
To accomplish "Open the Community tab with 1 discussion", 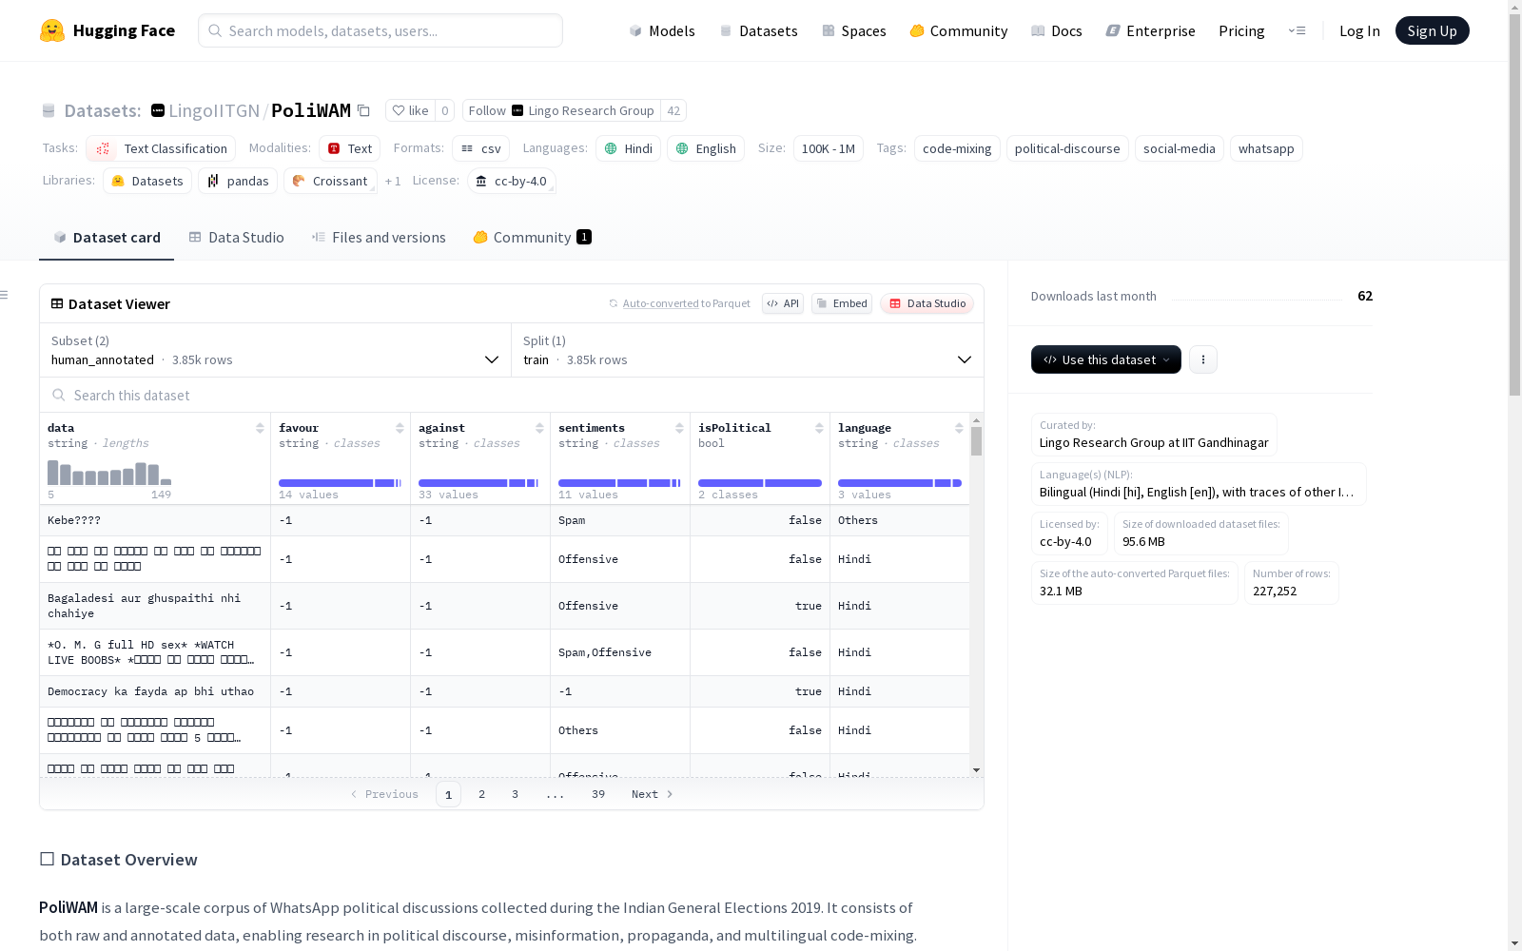I will pos(533,238).
